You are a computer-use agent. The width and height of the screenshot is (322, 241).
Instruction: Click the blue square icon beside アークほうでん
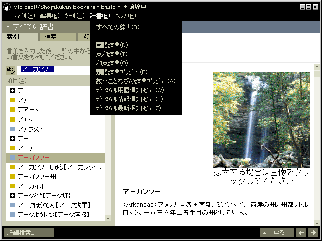coord(13,205)
